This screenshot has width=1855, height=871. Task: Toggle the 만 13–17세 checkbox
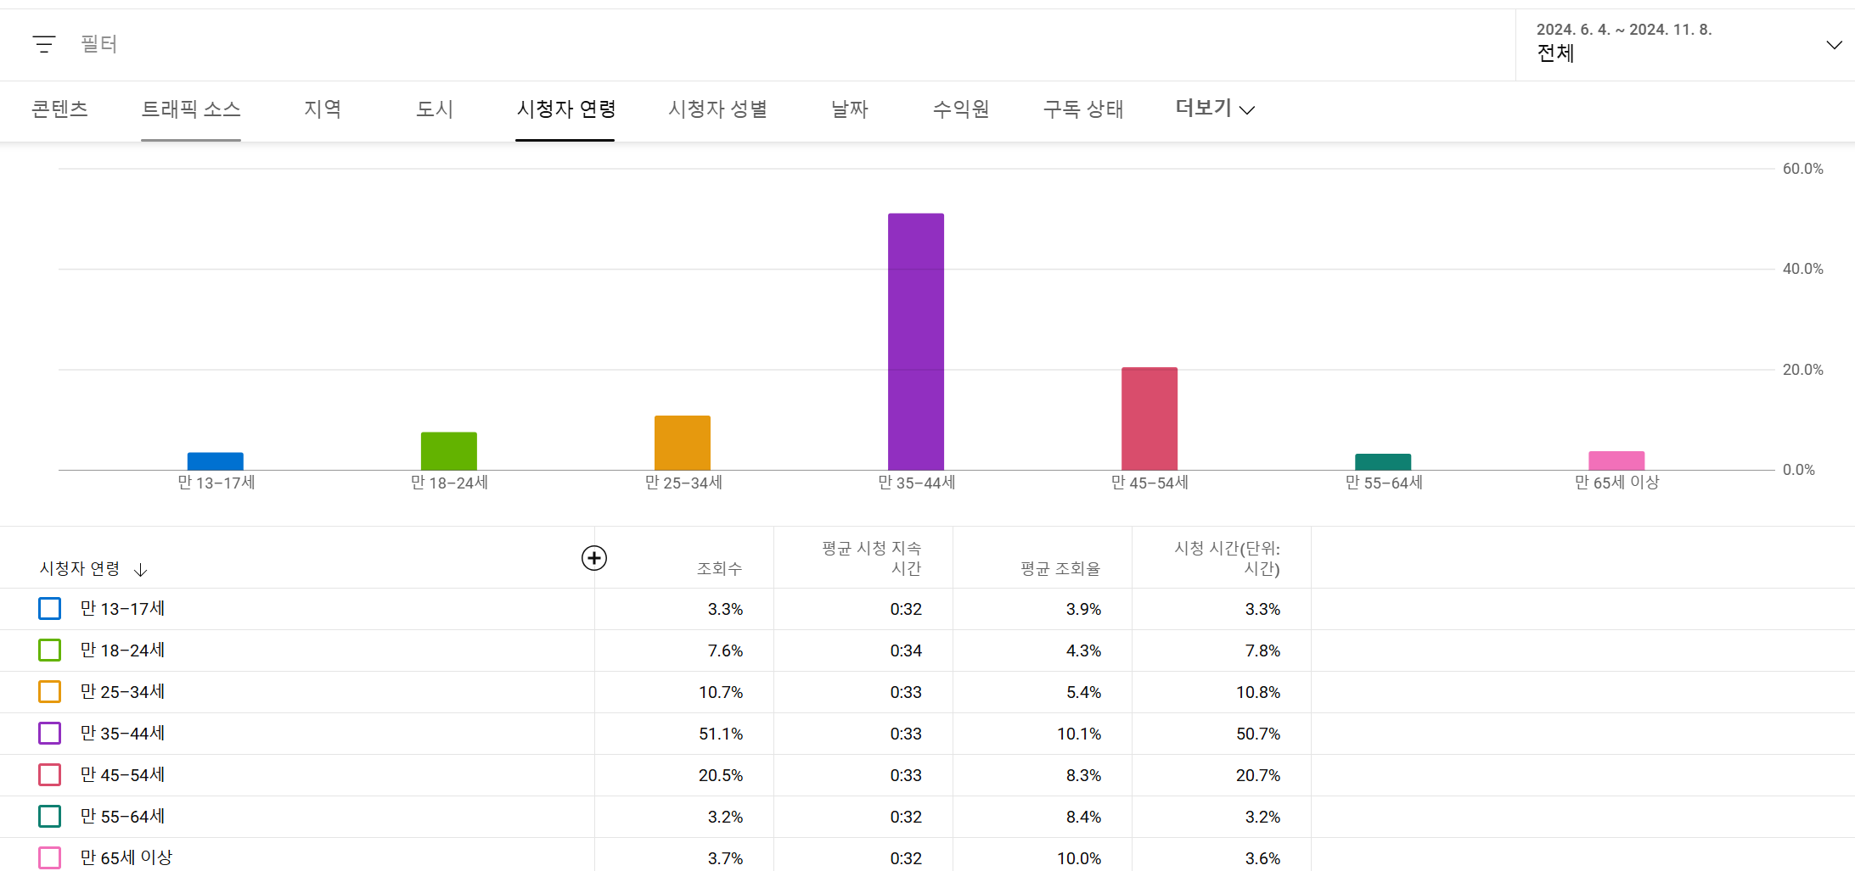click(x=50, y=609)
